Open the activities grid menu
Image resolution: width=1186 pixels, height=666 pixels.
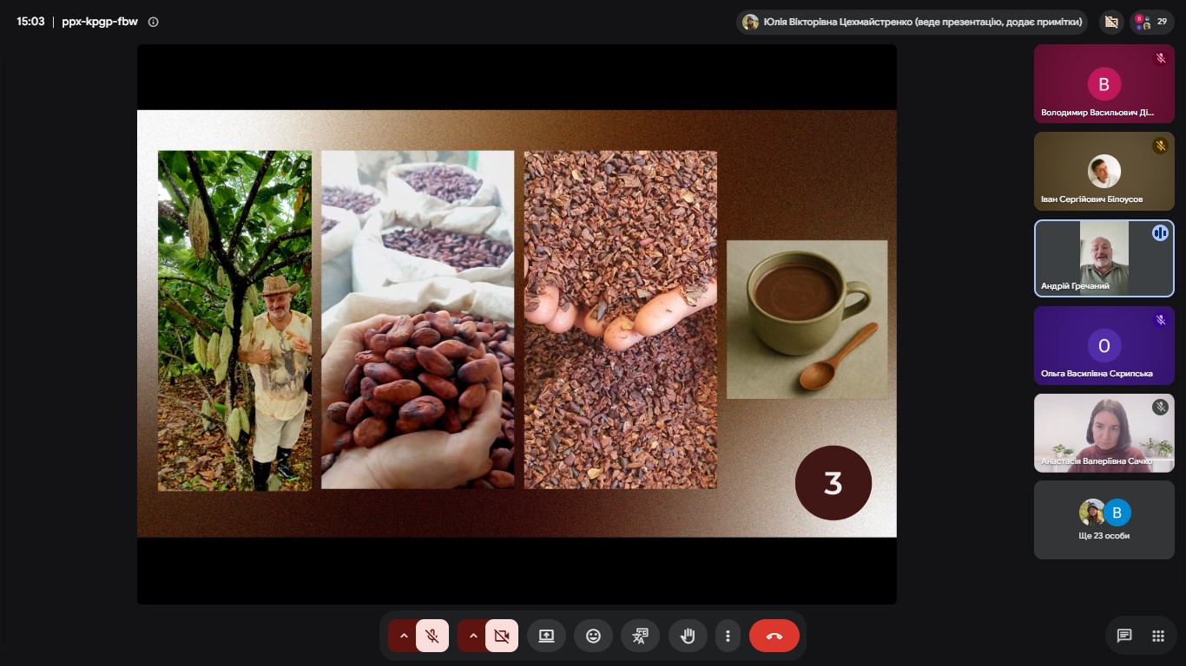(x=1157, y=636)
